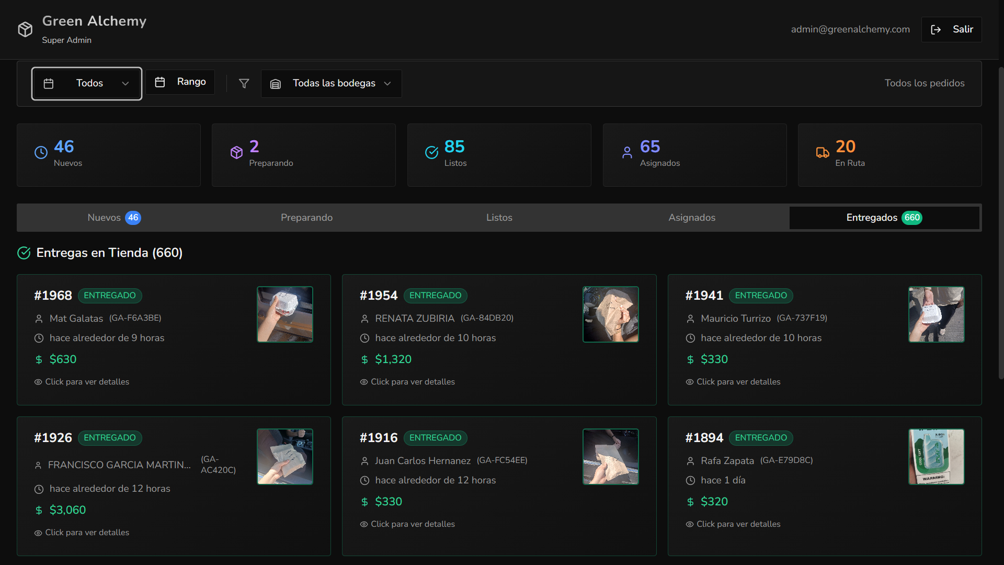This screenshot has width=1004, height=565.
Task: Open the Todos date dropdown
Action: point(87,84)
